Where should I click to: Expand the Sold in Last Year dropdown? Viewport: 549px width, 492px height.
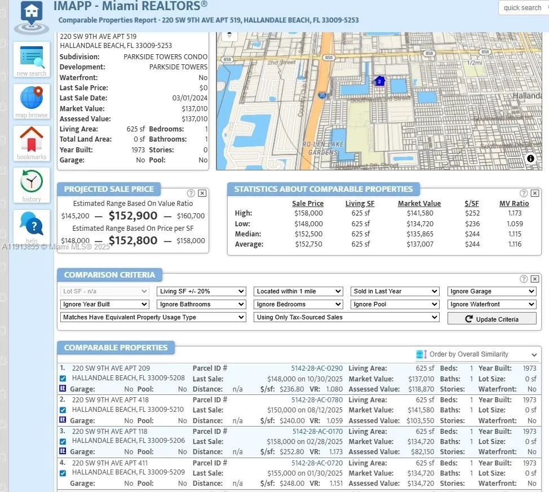[x=395, y=291]
